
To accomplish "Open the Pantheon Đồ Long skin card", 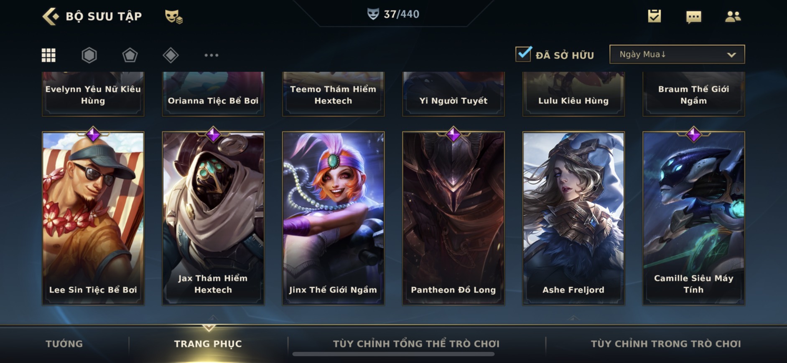I will 453,218.
